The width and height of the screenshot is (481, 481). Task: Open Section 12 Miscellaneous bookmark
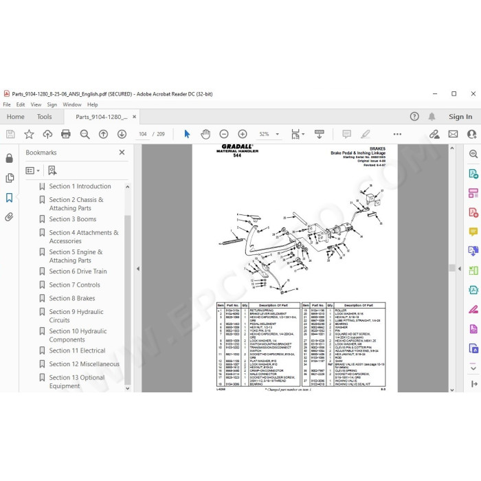click(x=85, y=363)
